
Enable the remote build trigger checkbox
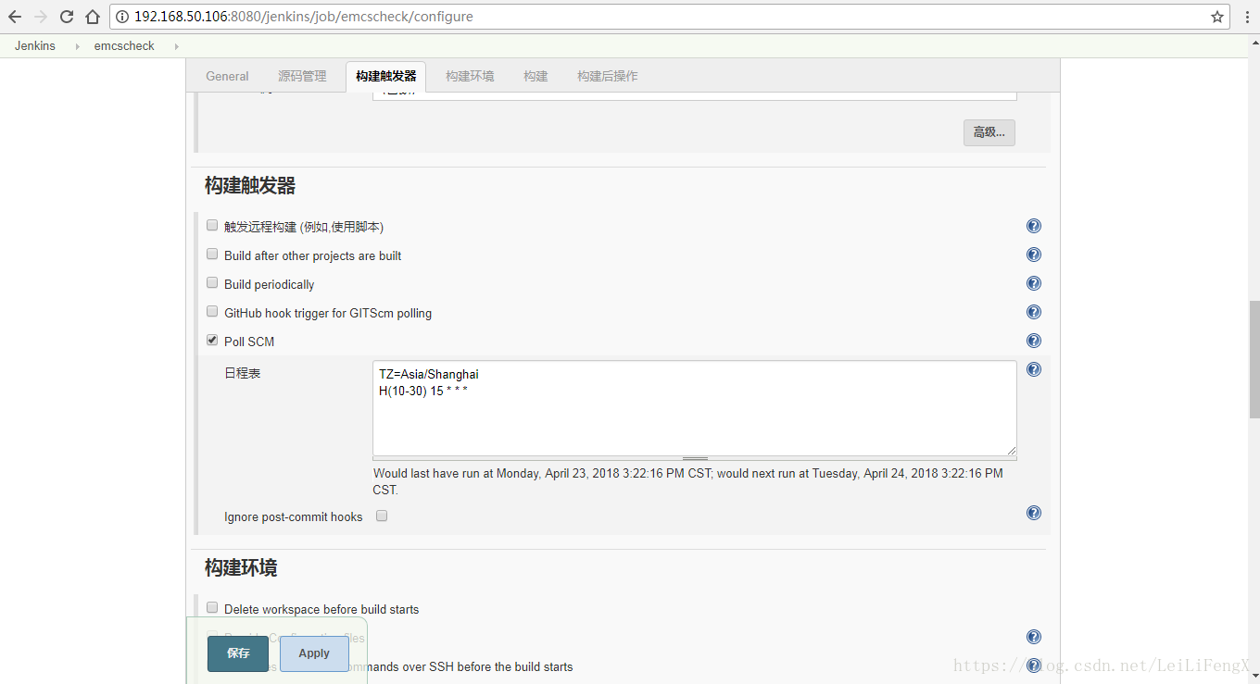click(x=212, y=226)
